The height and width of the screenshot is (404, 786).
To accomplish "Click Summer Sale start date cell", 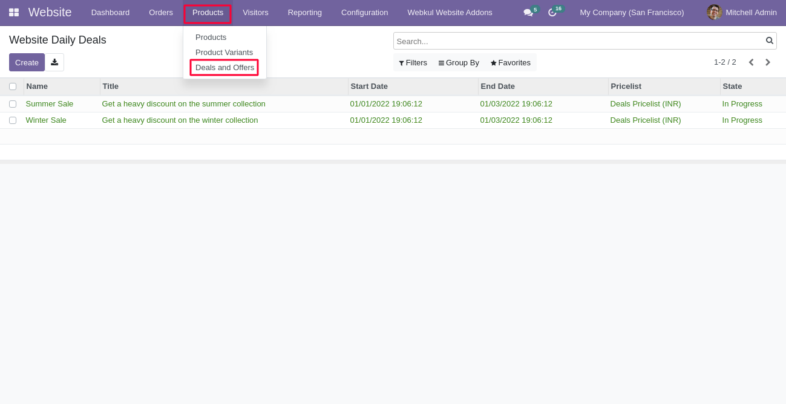I will click(386, 104).
